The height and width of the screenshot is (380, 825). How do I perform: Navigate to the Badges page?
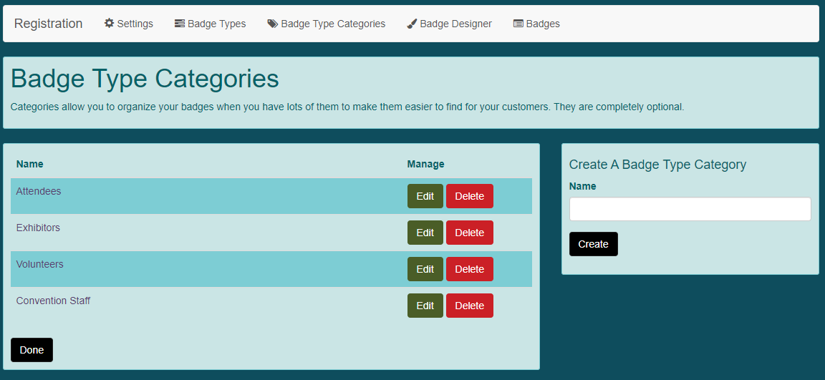pos(536,24)
